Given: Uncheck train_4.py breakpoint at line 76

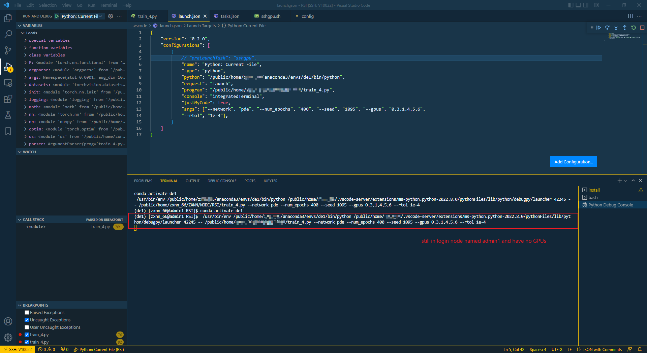Looking at the screenshot, I should click(27, 335).
